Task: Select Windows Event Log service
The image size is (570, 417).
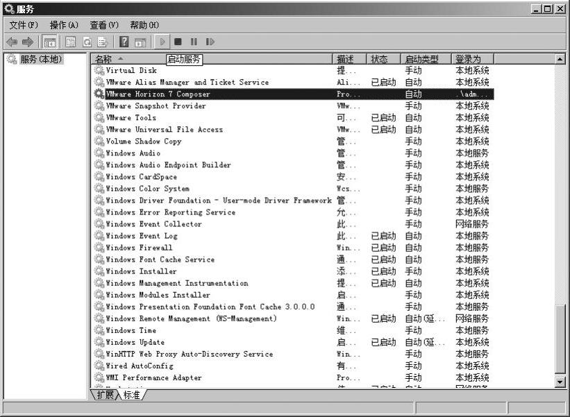Action: point(294,236)
